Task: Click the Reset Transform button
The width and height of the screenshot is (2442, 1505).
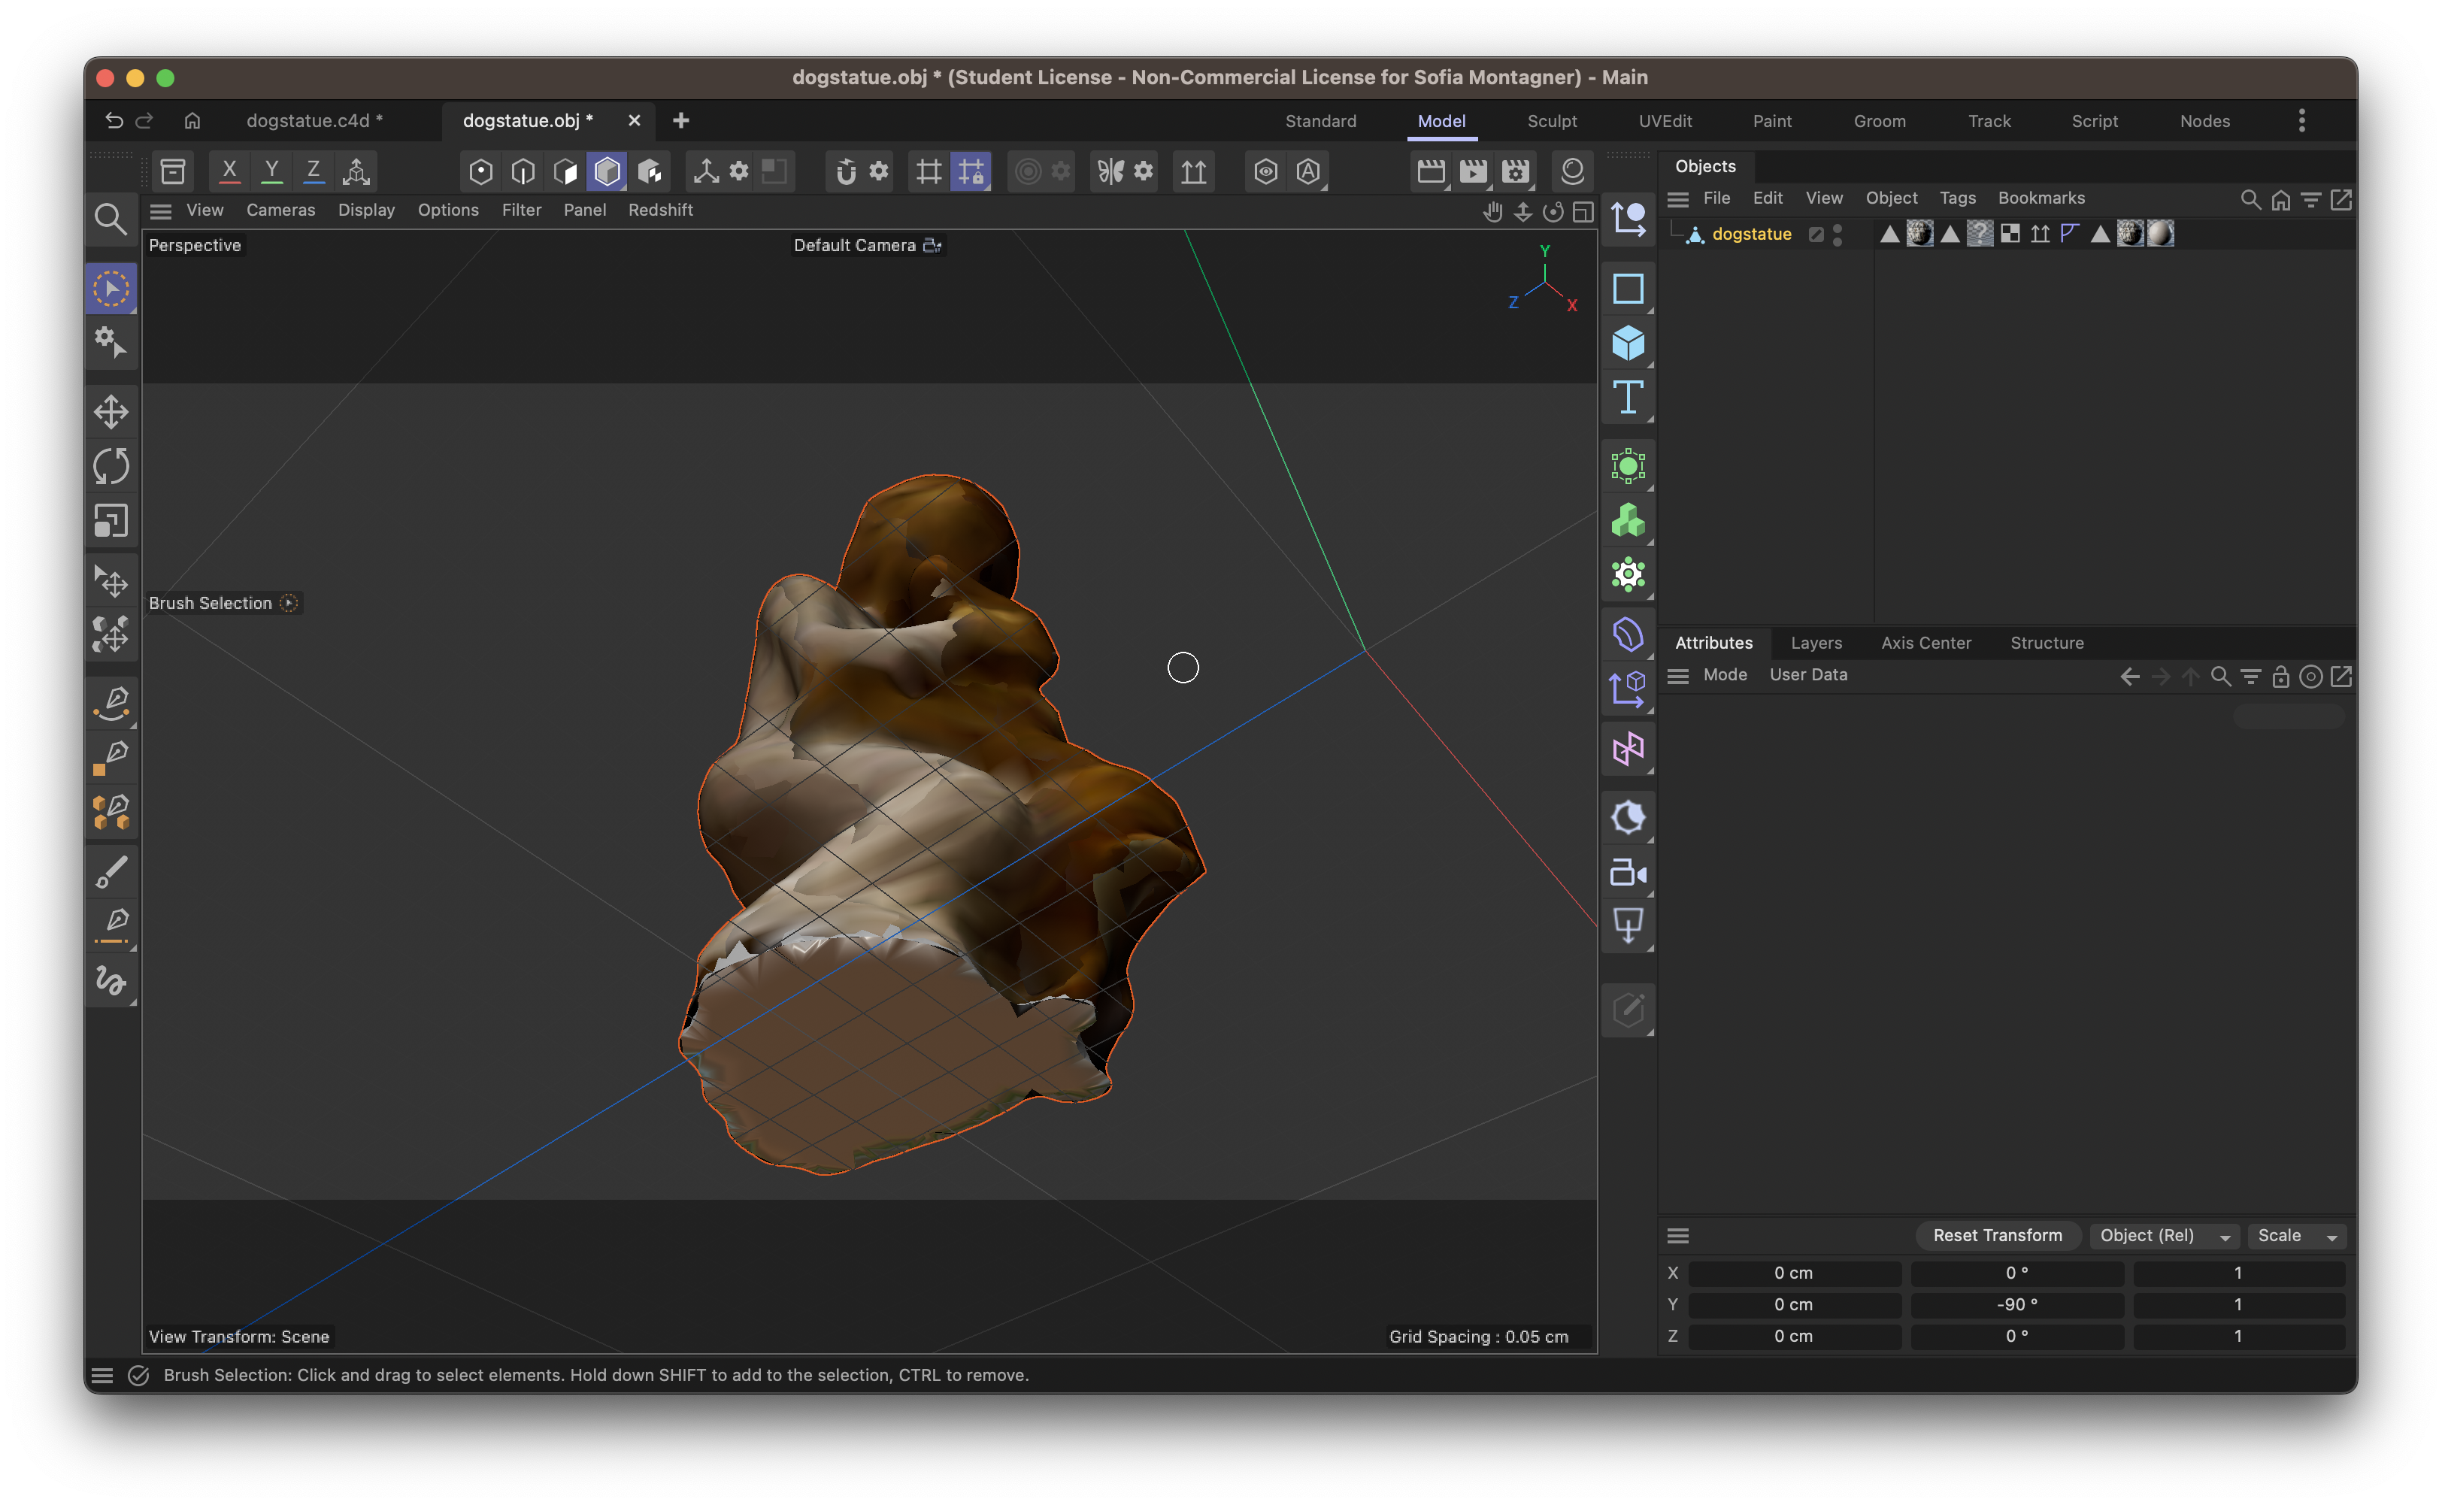Action: point(1997,1235)
